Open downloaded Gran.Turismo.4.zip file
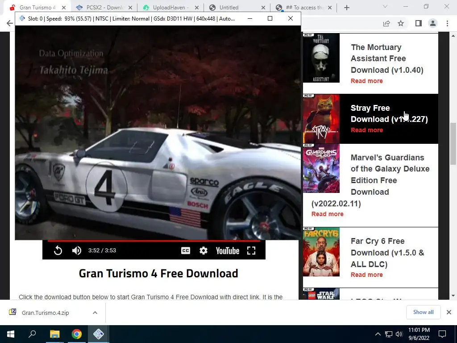This screenshot has height=343, width=457. (x=45, y=313)
